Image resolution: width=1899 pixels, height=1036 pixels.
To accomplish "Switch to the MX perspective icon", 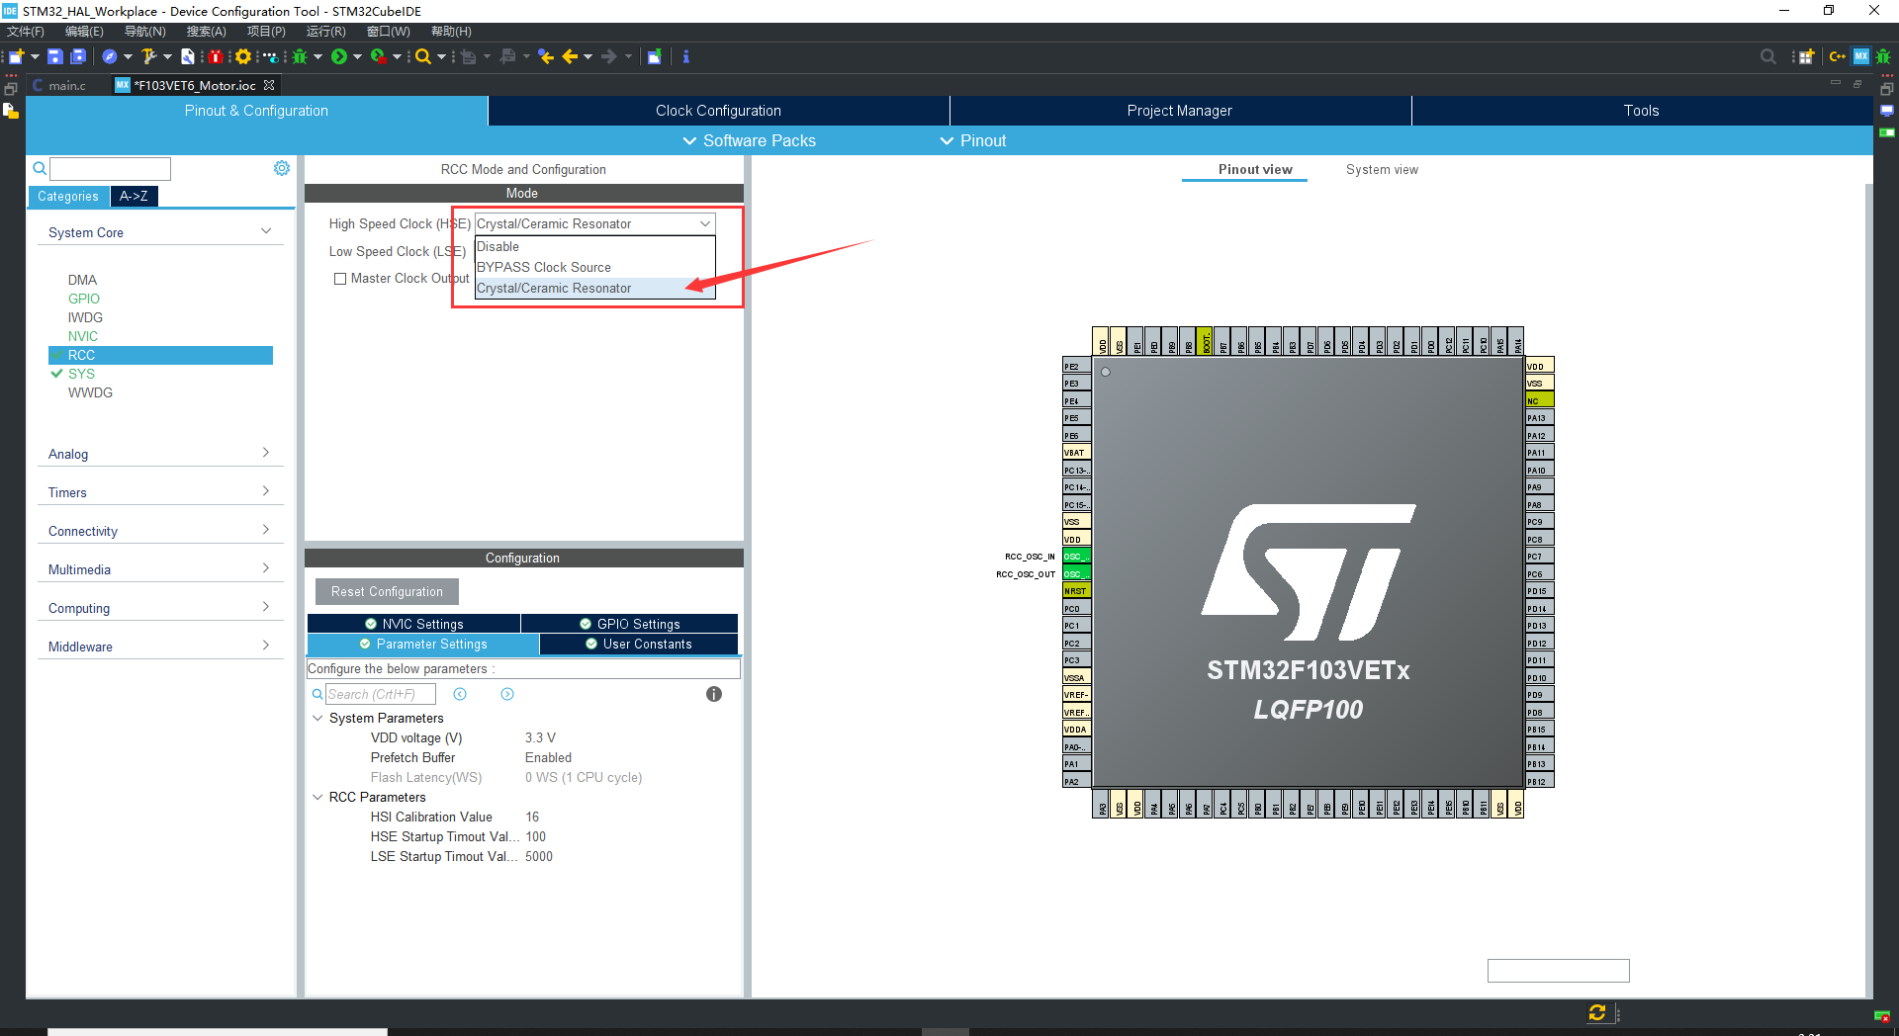I will [x=1861, y=56].
